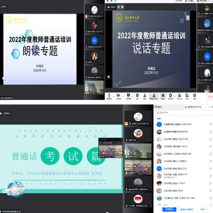Expand the arrow next to video button
213x213 pixels.
(x=123, y=95)
